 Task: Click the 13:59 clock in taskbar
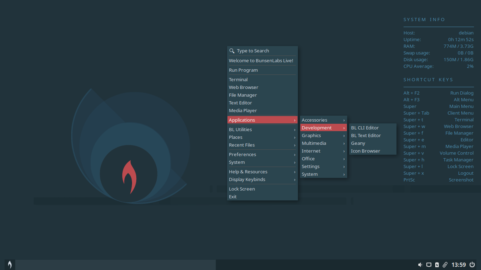click(x=459, y=265)
